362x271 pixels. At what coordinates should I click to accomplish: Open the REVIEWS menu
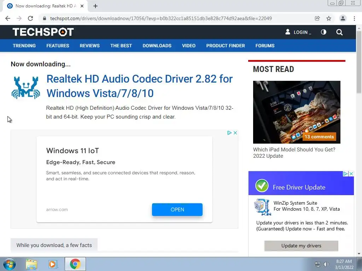[89, 46]
